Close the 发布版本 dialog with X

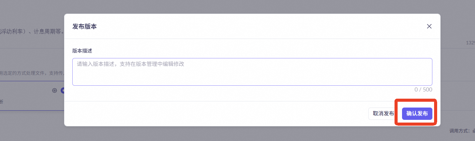(429, 26)
